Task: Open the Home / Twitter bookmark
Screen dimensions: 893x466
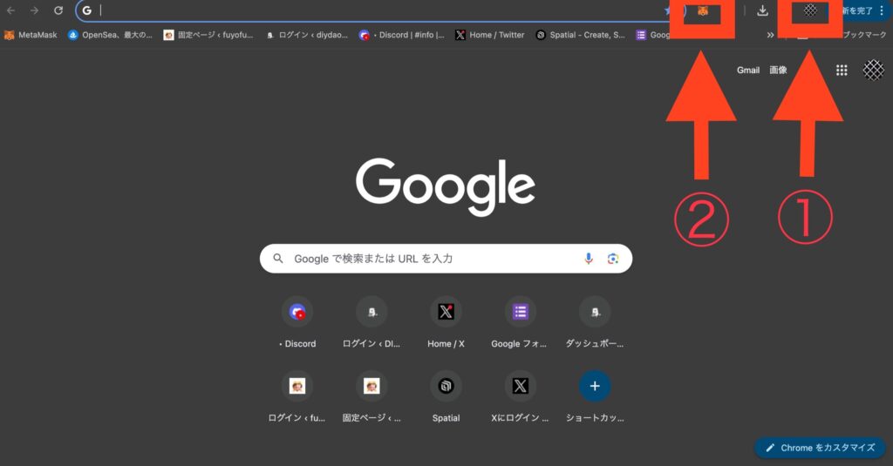Action: point(490,35)
